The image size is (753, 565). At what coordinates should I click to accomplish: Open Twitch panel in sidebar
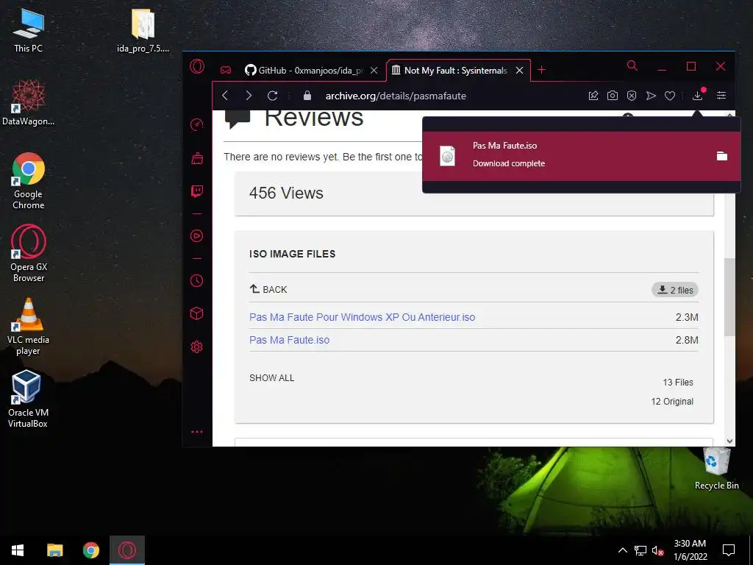tap(197, 192)
